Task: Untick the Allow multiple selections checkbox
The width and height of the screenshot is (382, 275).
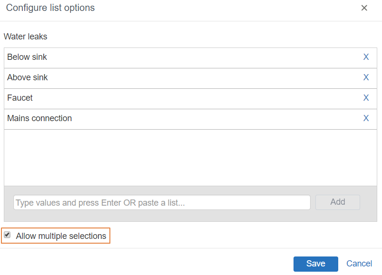Action: click(7, 235)
